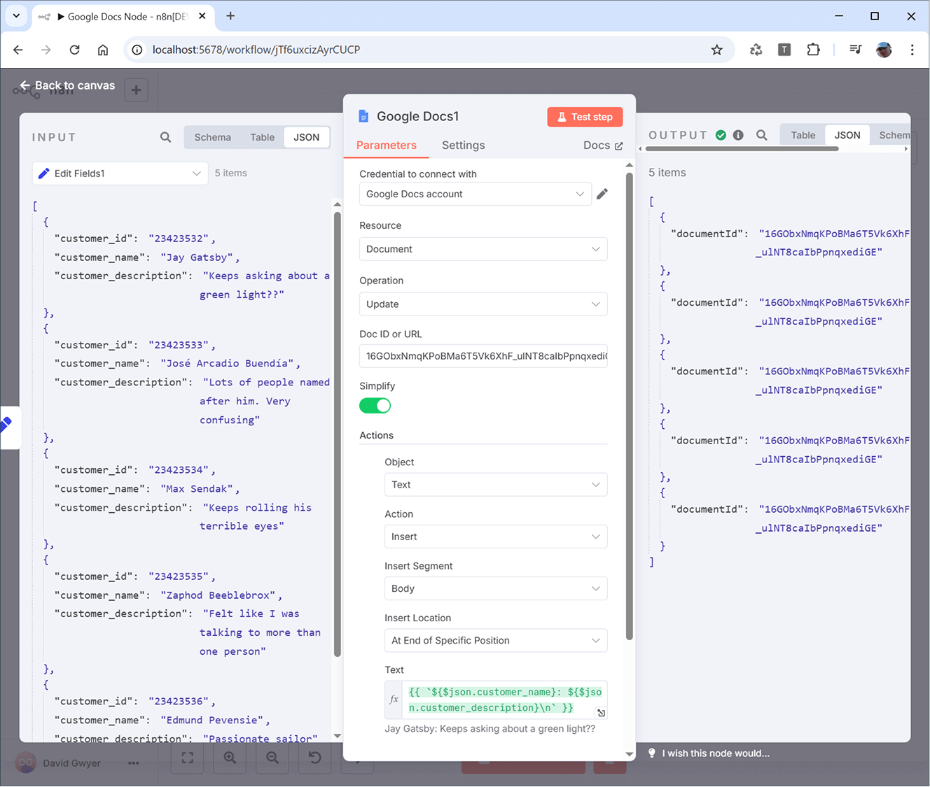Go to browser home page icon
930x787 pixels.
click(x=103, y=50)
